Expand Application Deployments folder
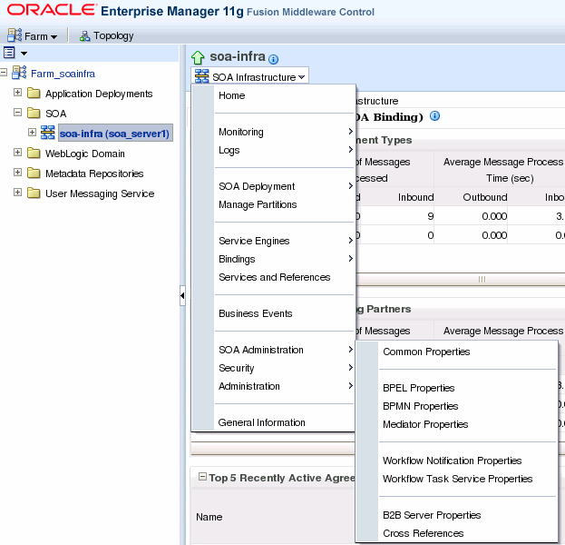The height and width of the screenshot is (545, 565). coord(17,93)
